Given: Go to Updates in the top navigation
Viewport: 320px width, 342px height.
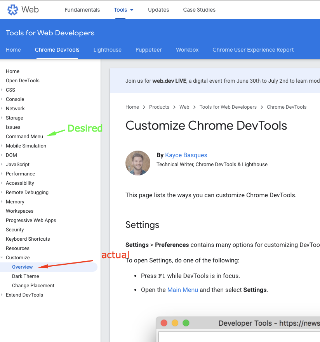Looking at the screenshot, I should tap(158, 10).
